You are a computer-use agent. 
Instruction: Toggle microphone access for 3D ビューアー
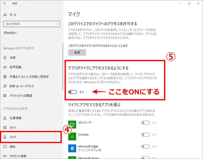point(145,123)
